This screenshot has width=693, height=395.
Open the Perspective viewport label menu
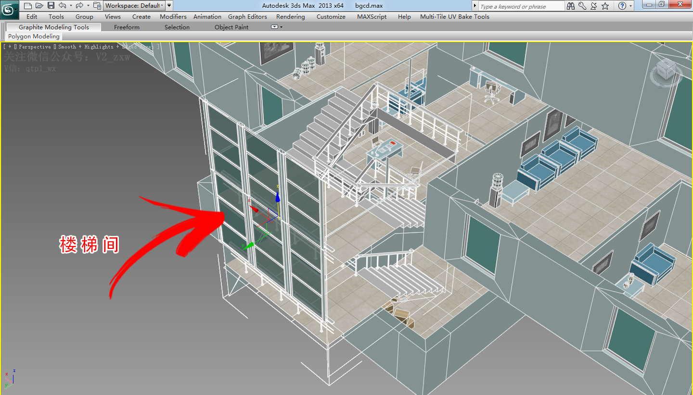(35, 47)
